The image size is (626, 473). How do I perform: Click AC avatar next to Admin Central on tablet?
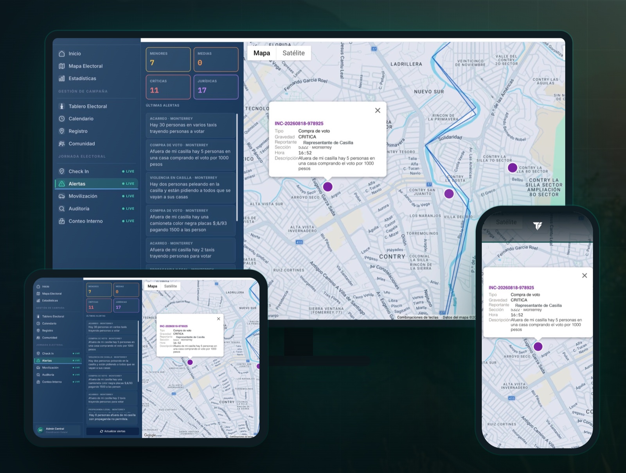point(40,430)
